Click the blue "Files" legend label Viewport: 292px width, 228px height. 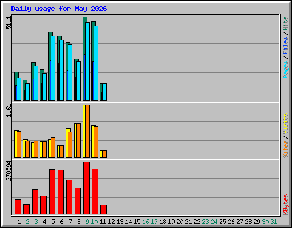(x=286, y=46)
